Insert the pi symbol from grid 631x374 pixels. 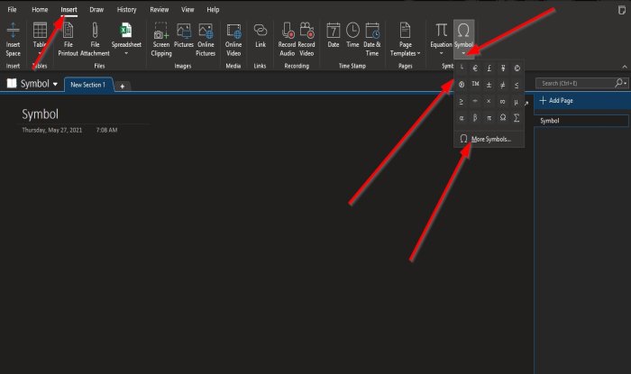click(489, 118)
